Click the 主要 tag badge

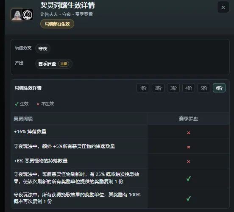(x=64, y=64)
